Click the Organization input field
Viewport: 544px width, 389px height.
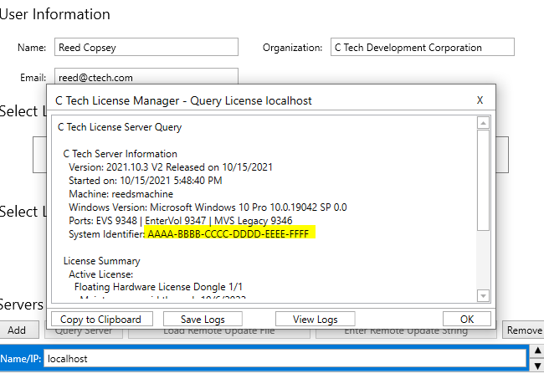coord(422,47)
